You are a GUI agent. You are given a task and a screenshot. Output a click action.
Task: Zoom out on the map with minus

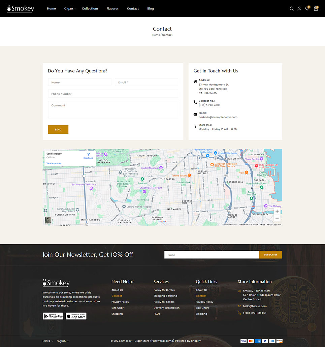(277, 218)
